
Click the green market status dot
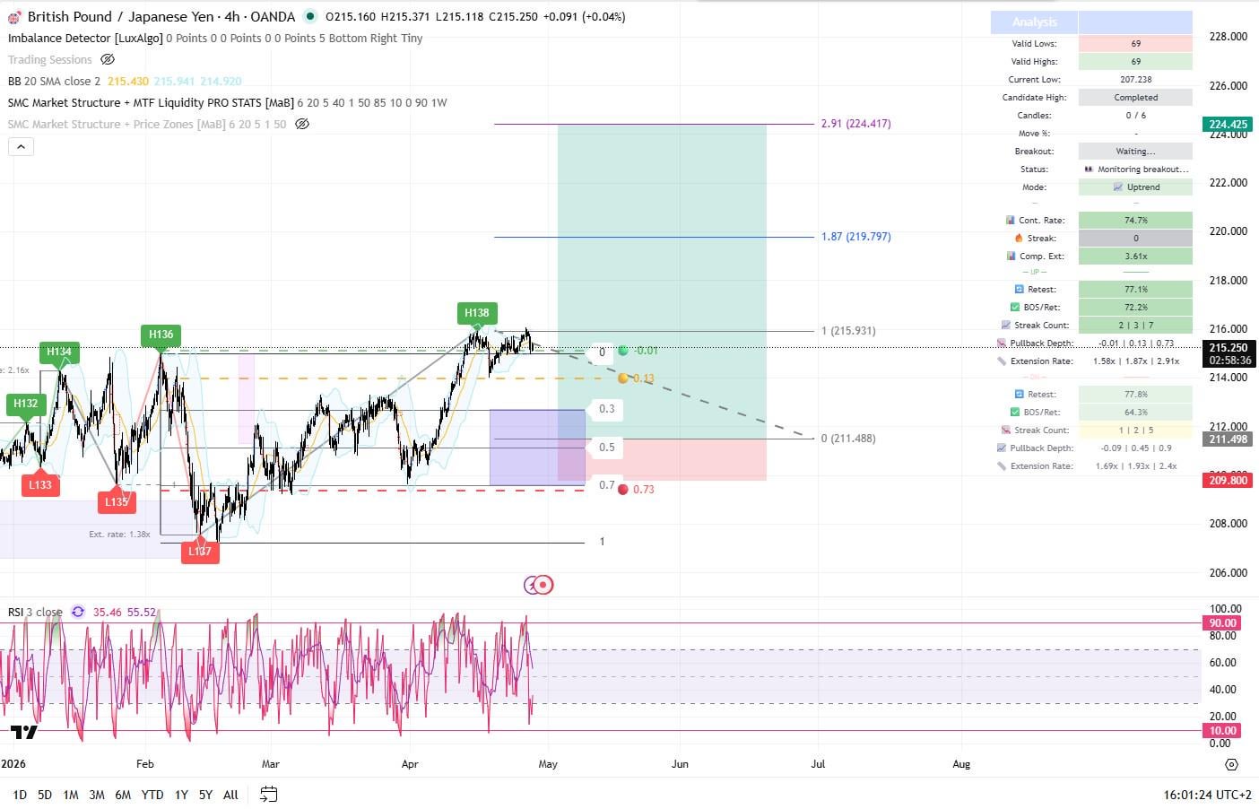(x=308, y=16)
